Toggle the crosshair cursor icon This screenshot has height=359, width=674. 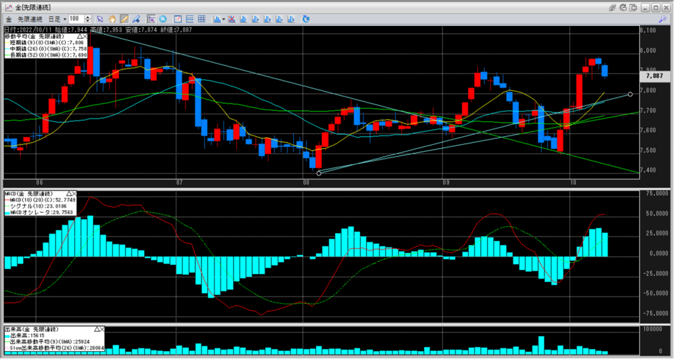(151, 19)
